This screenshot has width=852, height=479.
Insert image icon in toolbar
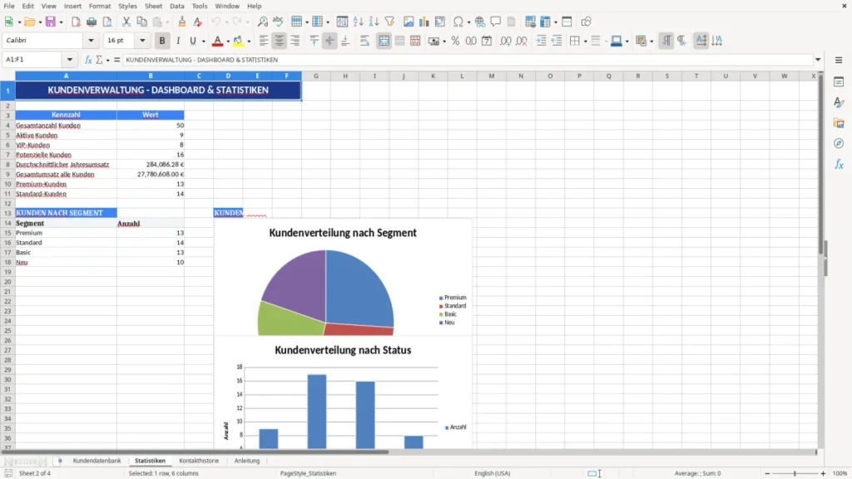409,22
